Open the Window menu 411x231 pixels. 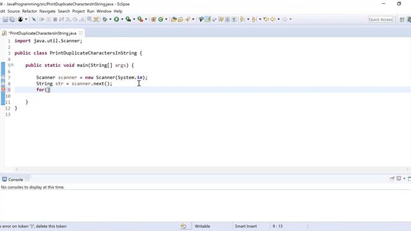coord(104,12)
